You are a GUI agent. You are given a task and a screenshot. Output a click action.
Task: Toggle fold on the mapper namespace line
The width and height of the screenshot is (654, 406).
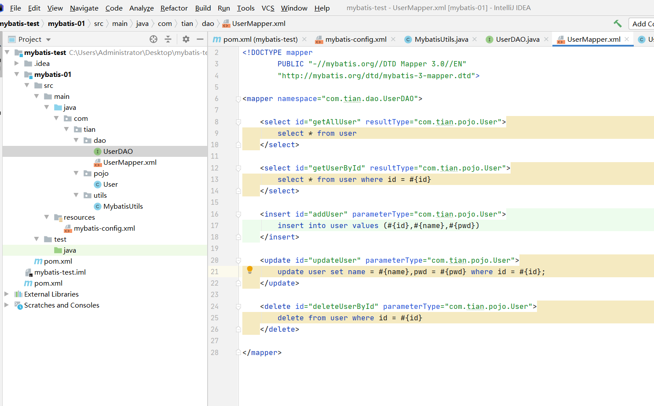point(238,99)
